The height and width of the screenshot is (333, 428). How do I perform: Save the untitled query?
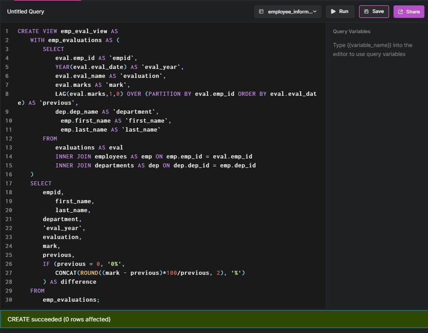pos(374,12)
